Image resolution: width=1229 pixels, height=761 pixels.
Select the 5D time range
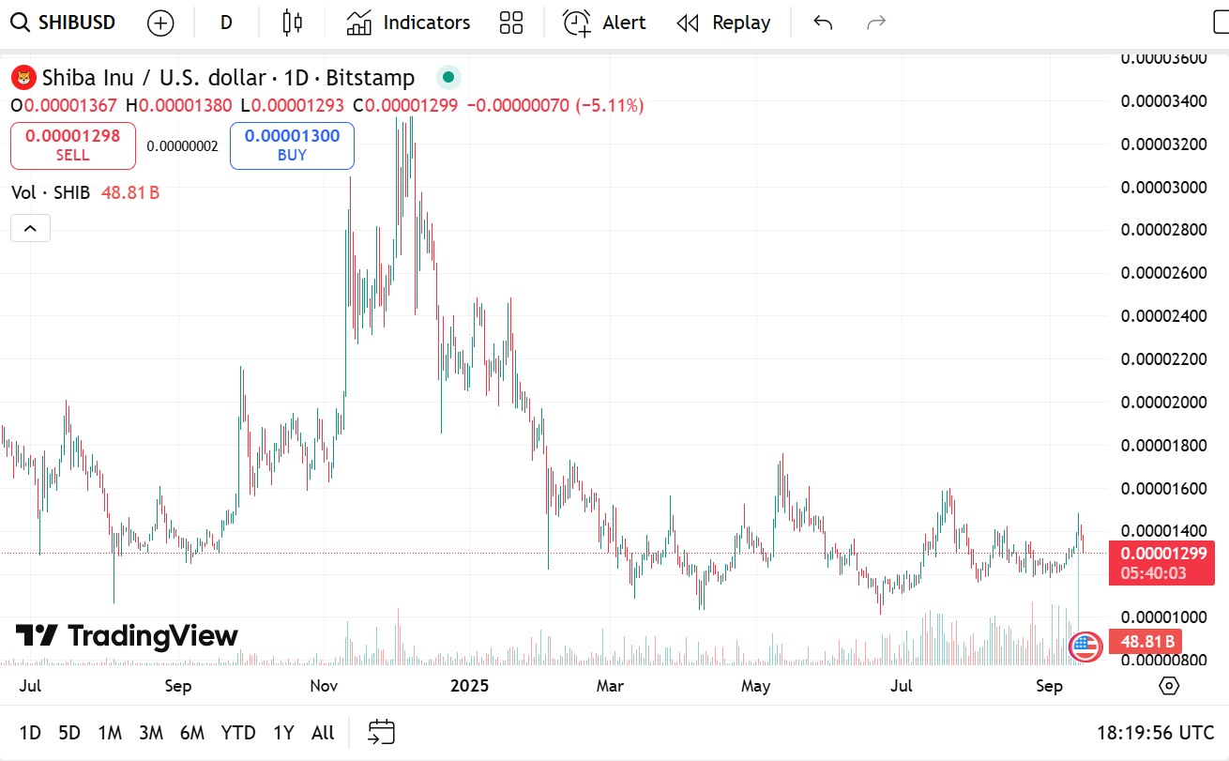pos(69,733)
